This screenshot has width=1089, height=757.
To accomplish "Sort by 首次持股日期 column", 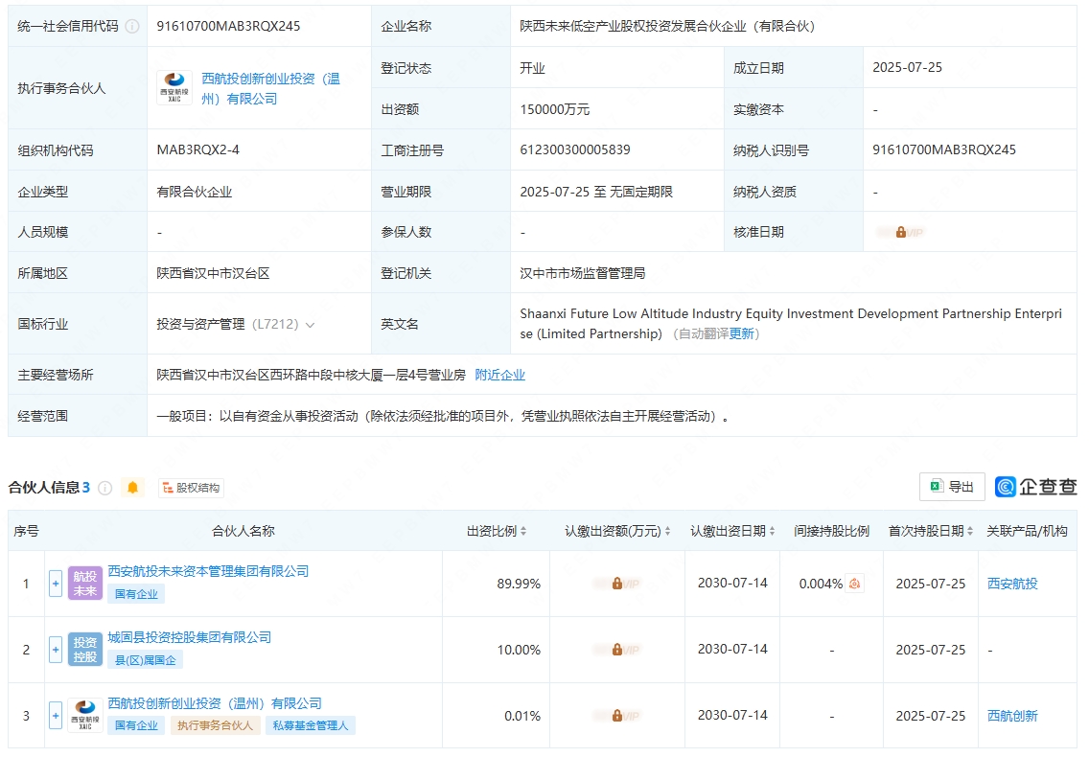I will tap(970, 531).
